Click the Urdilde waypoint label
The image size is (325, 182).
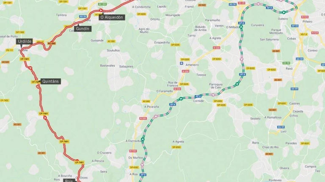tap(25, 41)
